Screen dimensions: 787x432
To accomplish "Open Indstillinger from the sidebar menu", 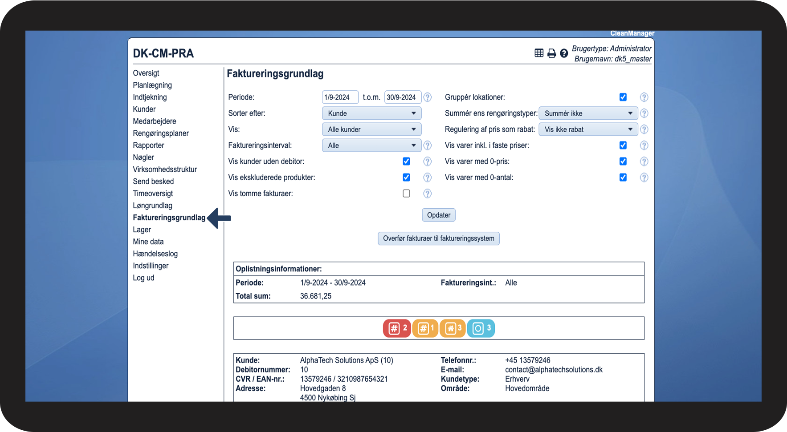I will tap(151, 266).
